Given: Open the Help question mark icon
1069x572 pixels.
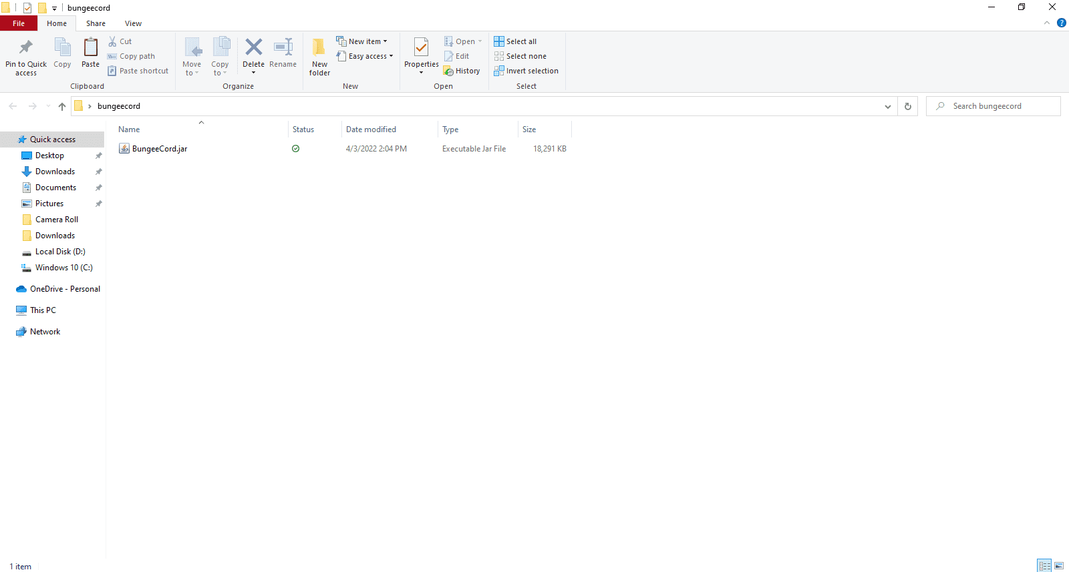Looking at the screenshot, I should (x=1061, y=23).
